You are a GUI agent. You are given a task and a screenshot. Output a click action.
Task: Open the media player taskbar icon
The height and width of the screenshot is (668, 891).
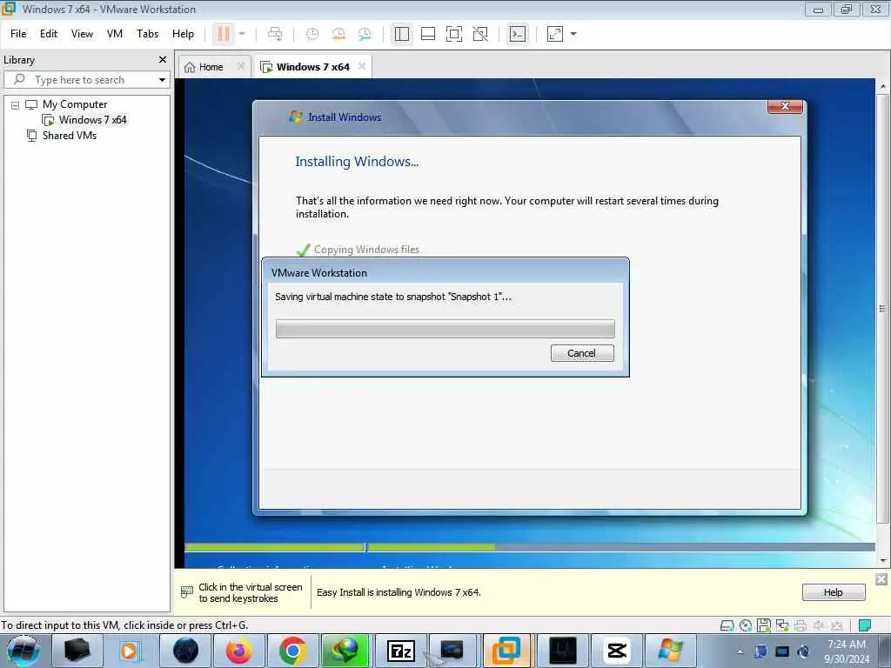[130, 651]
